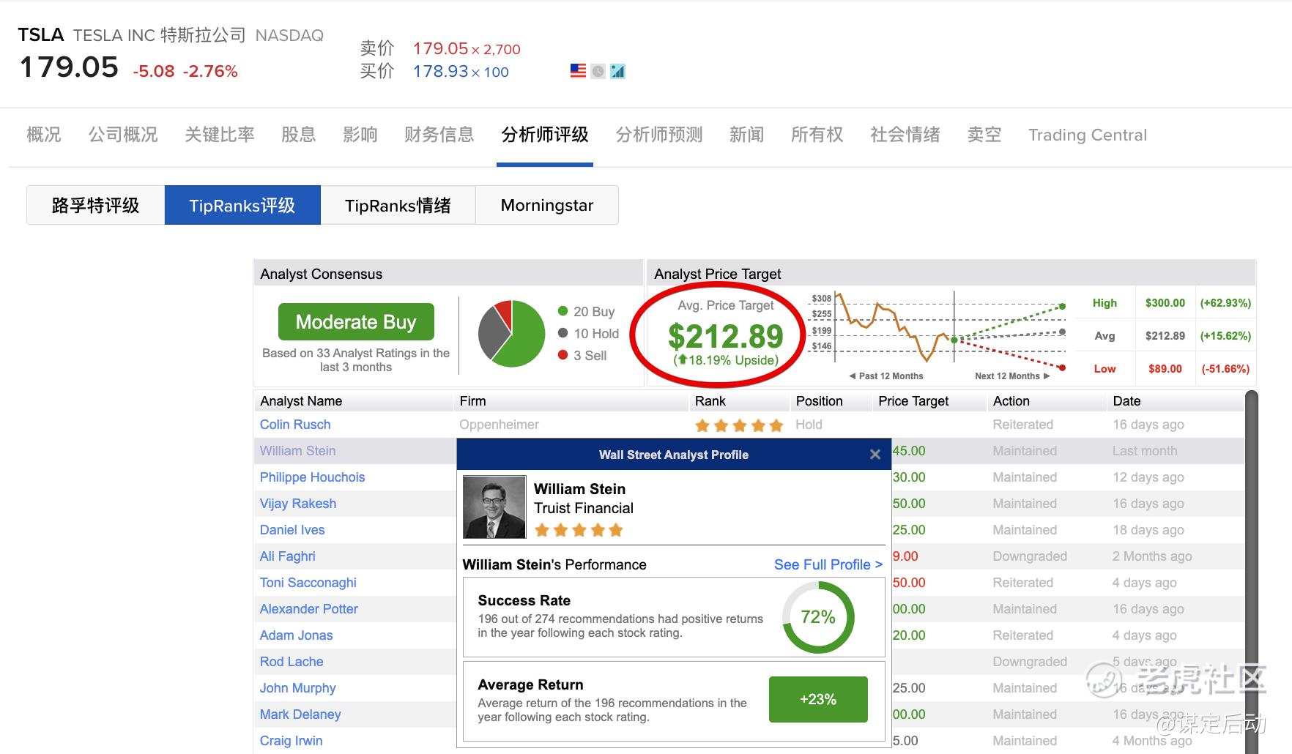Open the 公司概况 tab
The width and height of the screenshot is (1292, 754).
tap(123, 135)
